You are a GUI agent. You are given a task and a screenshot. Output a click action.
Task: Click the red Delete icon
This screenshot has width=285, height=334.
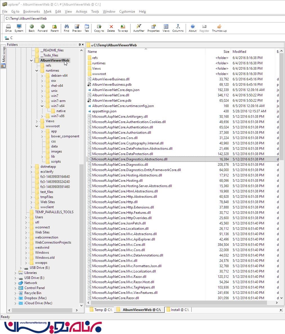point(111,28)
